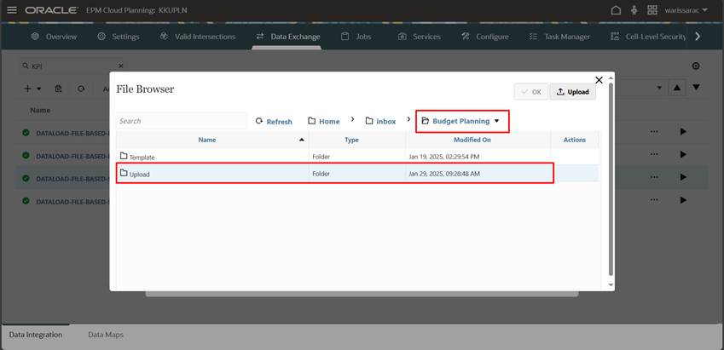Viewport: 724px width, 350px height.
Task: Open the Valid Intersections tab
Action: [x=197, y=37]
